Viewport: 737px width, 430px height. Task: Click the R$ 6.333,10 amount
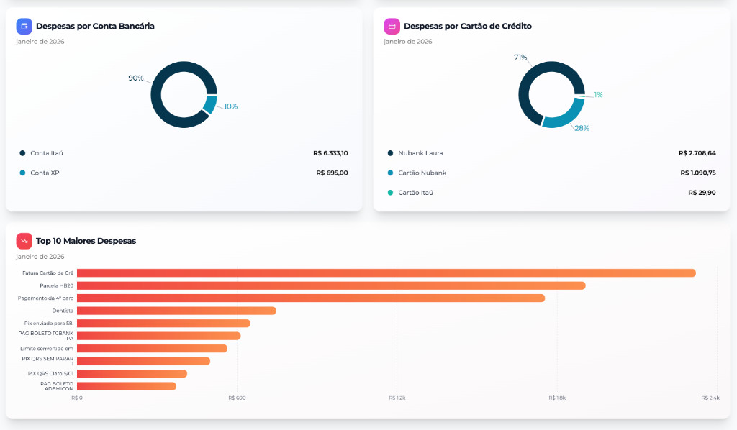(330, 153)
